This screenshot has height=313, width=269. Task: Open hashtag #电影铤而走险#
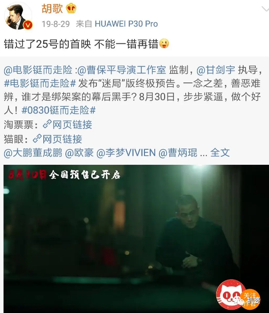(x=40, y=83)
